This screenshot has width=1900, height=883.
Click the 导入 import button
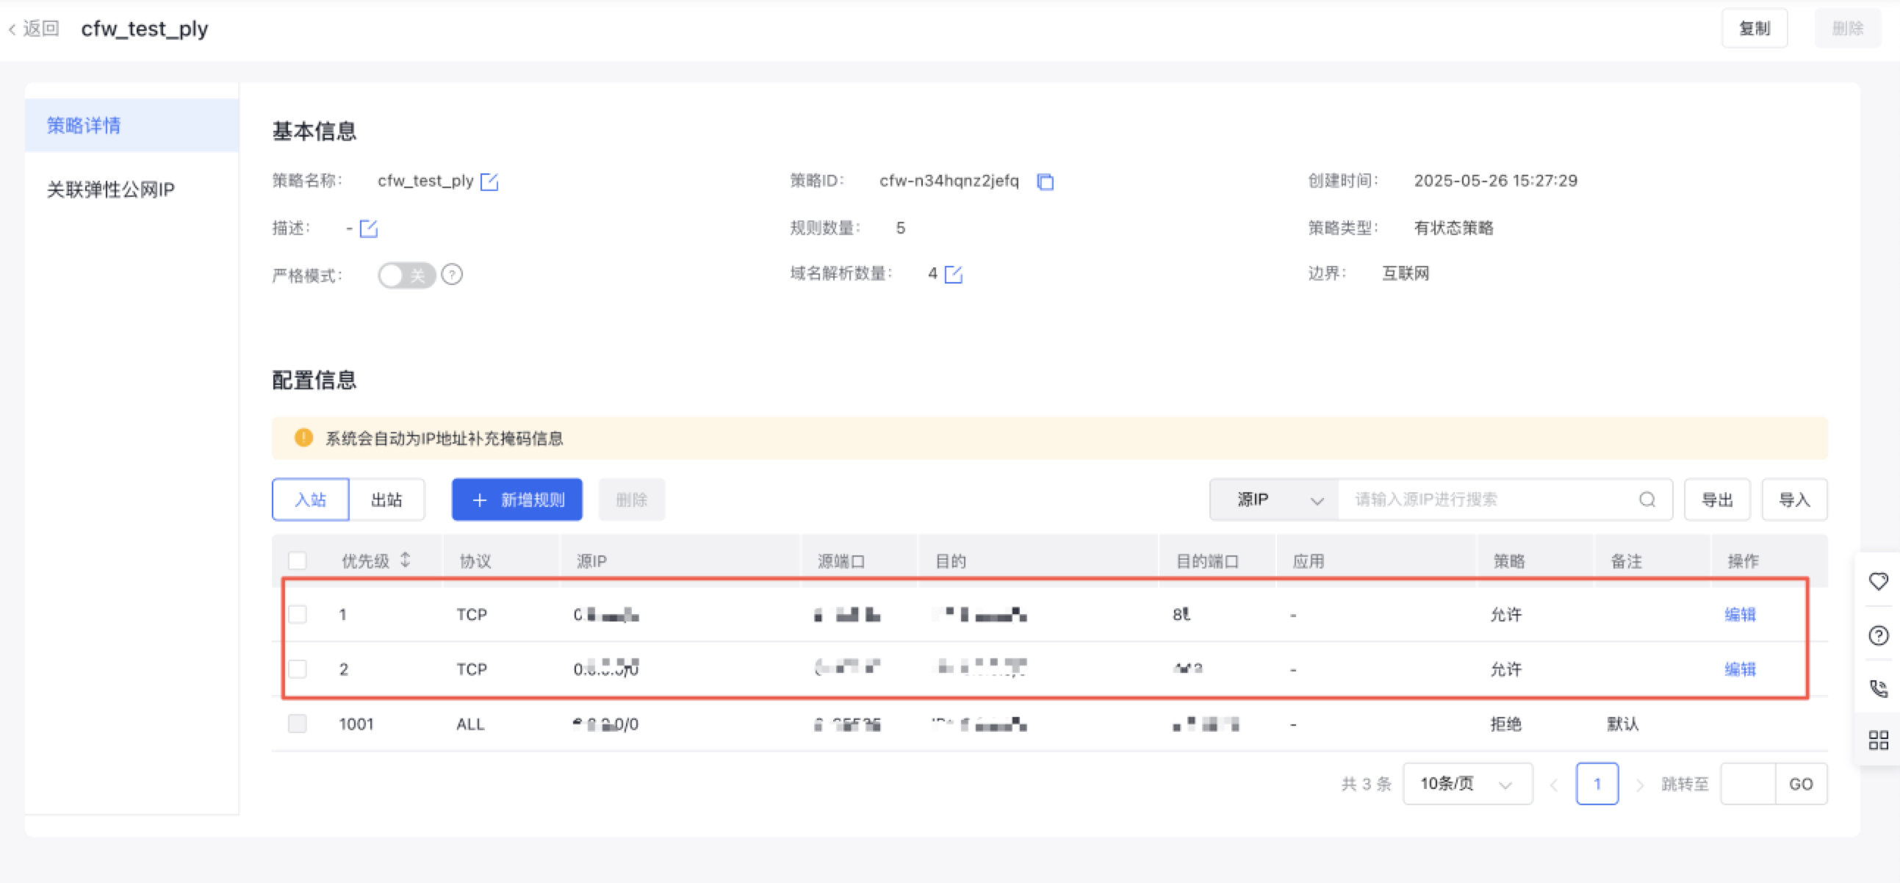tap(1794, 500)
